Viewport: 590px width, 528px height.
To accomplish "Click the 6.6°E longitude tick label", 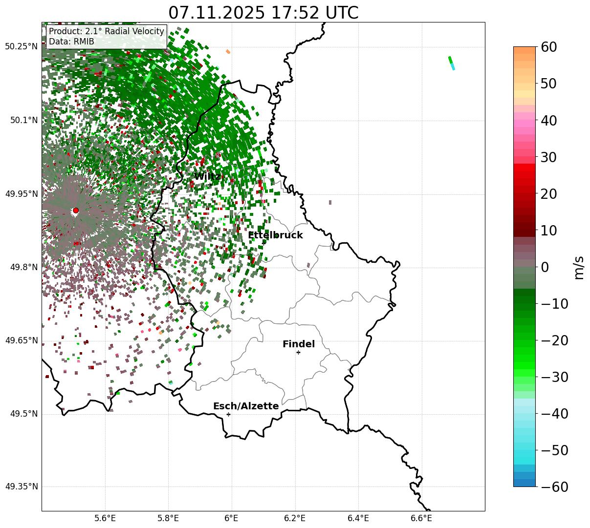I will [421, 518].
